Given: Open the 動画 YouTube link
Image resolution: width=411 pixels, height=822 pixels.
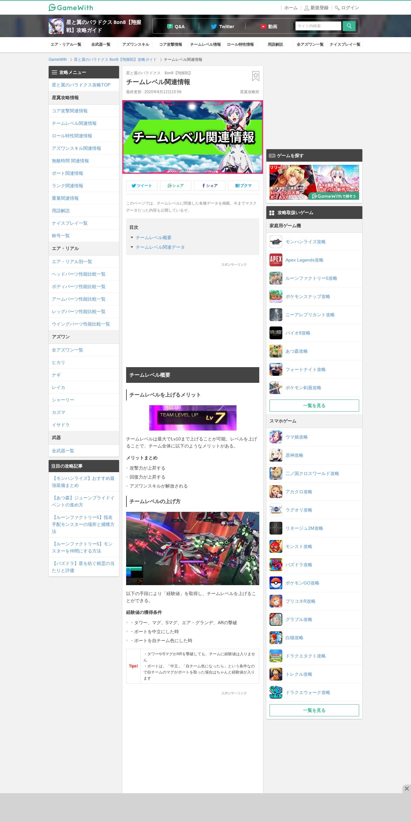Looking at the screenshot, I should coord(269,27).
